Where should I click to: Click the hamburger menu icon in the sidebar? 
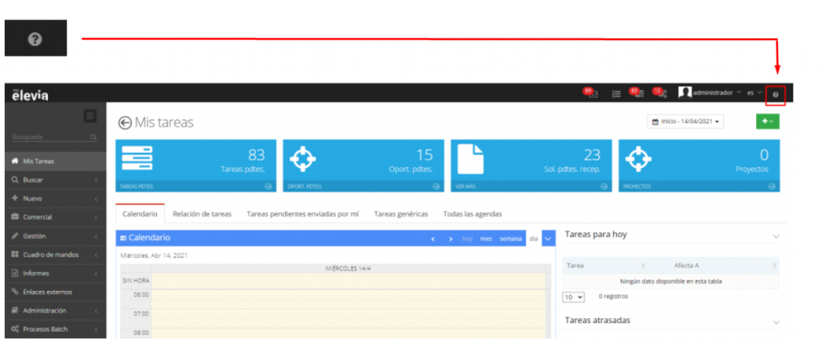pyautogui.click(x=90, y=116)
